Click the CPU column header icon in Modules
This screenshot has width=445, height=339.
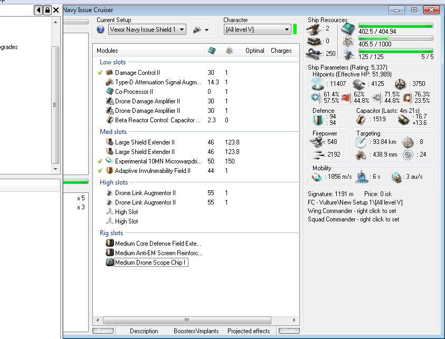coord(212,51)
